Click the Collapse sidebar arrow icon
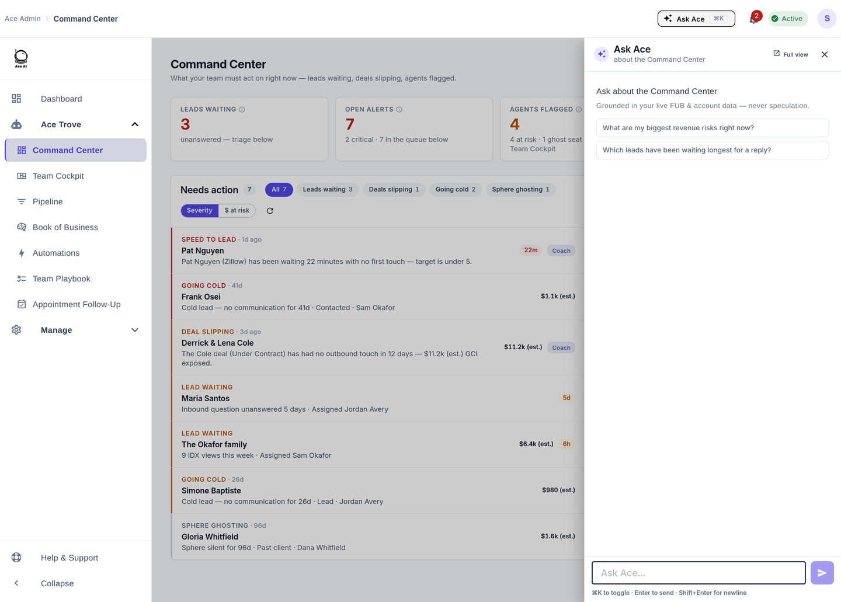Screen dimensions: 841x602 click(x=16, y=583)
